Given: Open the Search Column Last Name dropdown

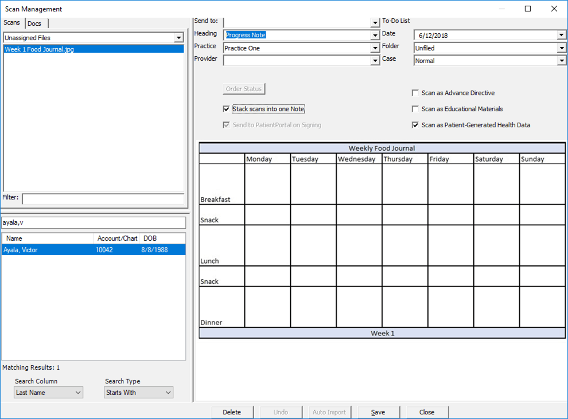Looking at the screenshot, I should [49, 393].
